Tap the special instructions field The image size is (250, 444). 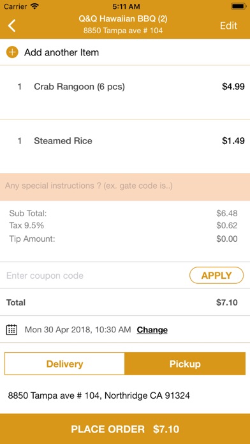pyautogui.click(x=125, y=187)
